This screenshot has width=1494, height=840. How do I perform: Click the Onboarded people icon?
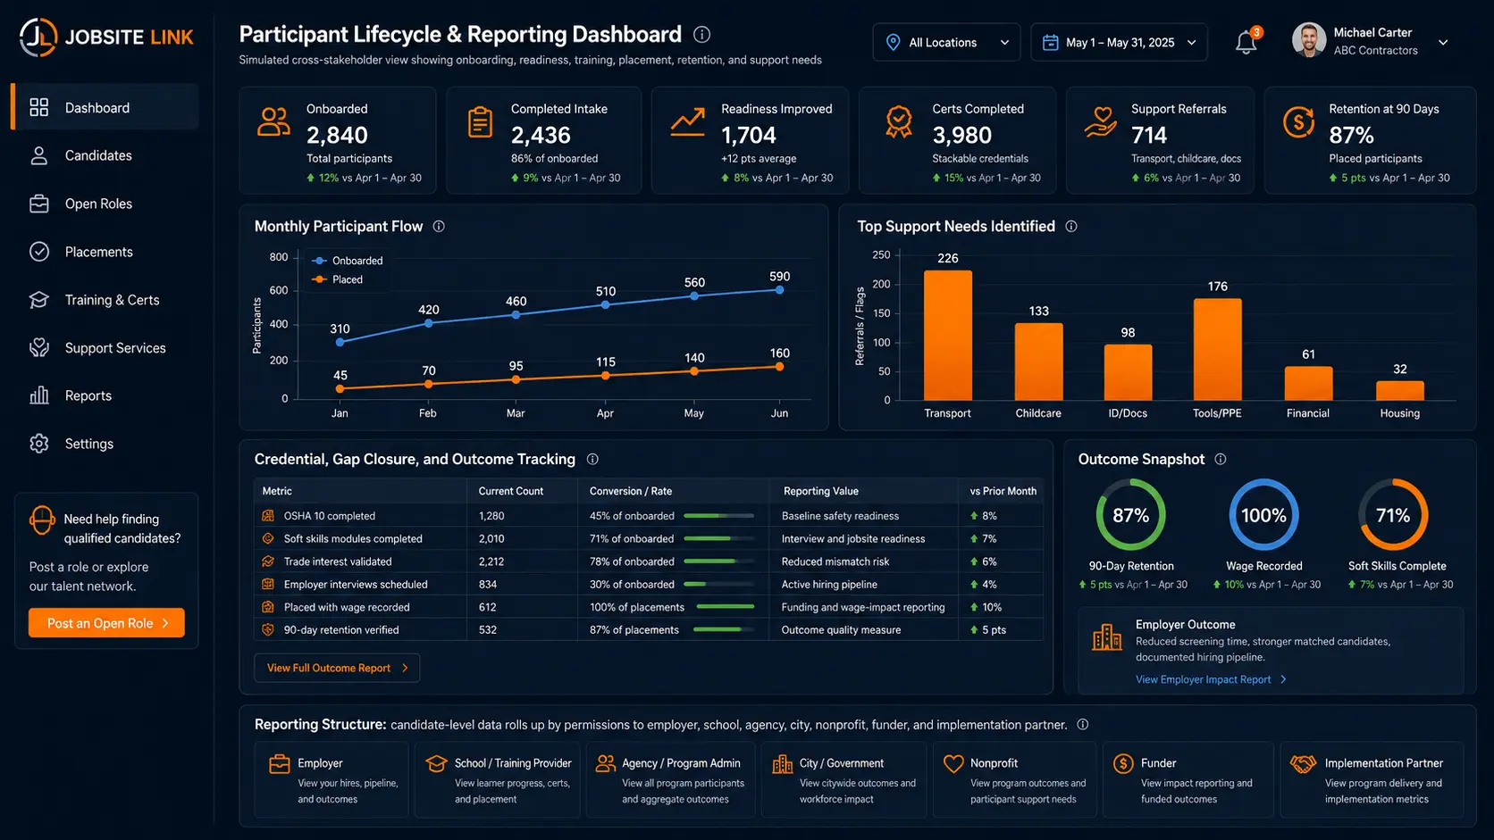pyautogui.click(x=273, y=121)
